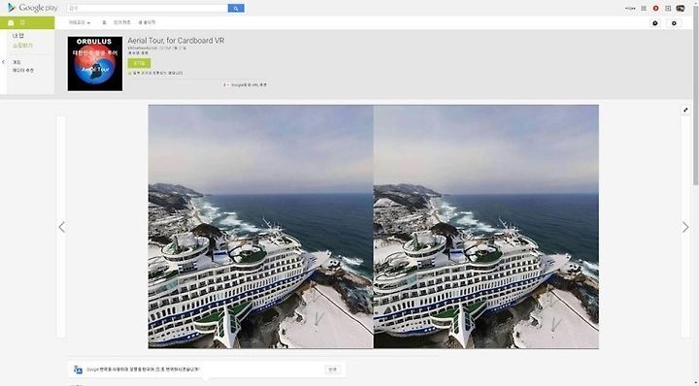Click the Google Translate icon
This screenshot has height=386, width=699.
pos(78,370)
